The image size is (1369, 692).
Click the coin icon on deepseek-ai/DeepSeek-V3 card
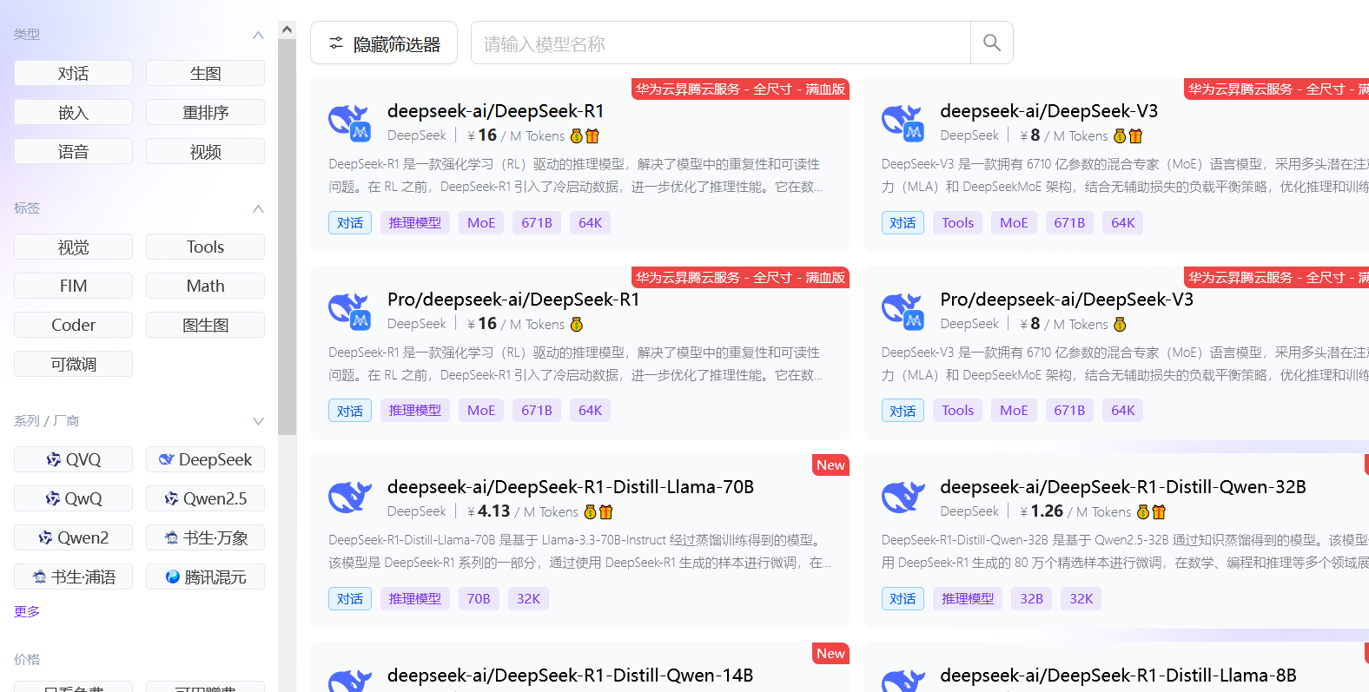[1121, 136]
